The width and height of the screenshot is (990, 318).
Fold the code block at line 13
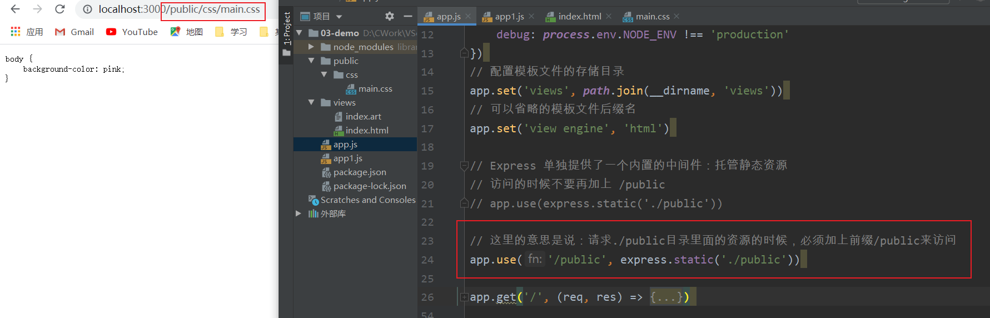(464, 53)
